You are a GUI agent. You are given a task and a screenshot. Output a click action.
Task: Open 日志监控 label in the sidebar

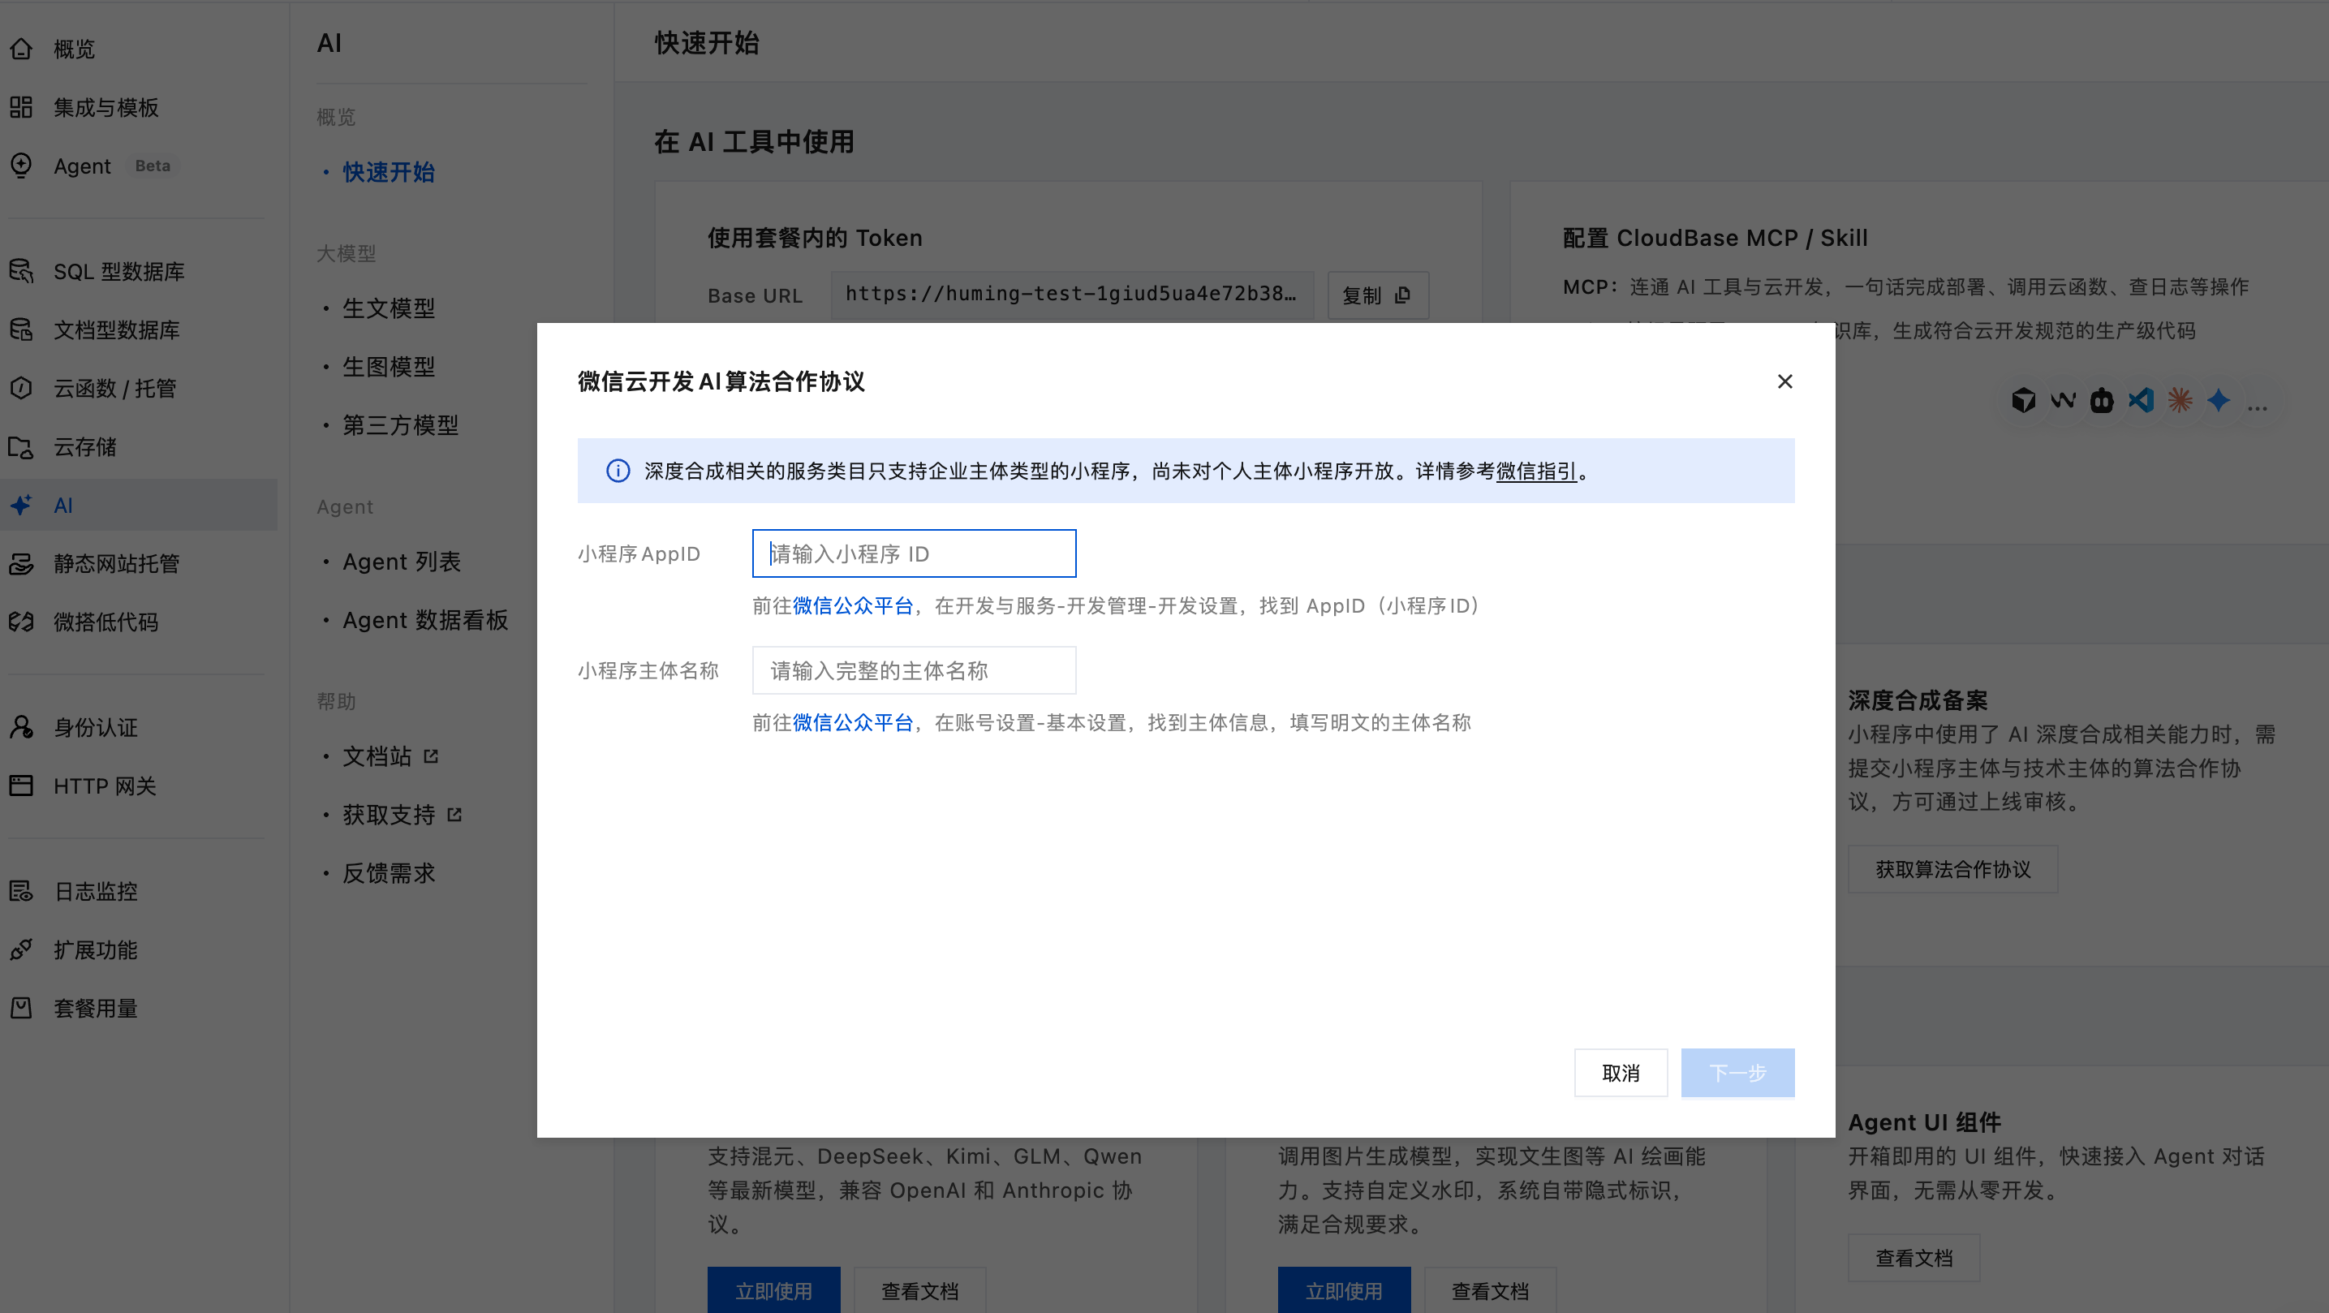(x=96, y=892)
